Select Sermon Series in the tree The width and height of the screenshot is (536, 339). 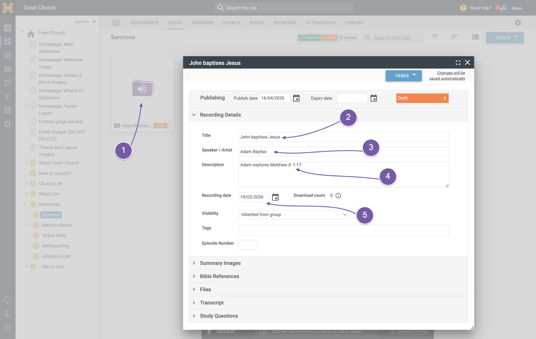[x=57, y=225]
